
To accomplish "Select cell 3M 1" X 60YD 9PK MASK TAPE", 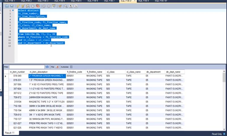I will click(x=45, y=115).
